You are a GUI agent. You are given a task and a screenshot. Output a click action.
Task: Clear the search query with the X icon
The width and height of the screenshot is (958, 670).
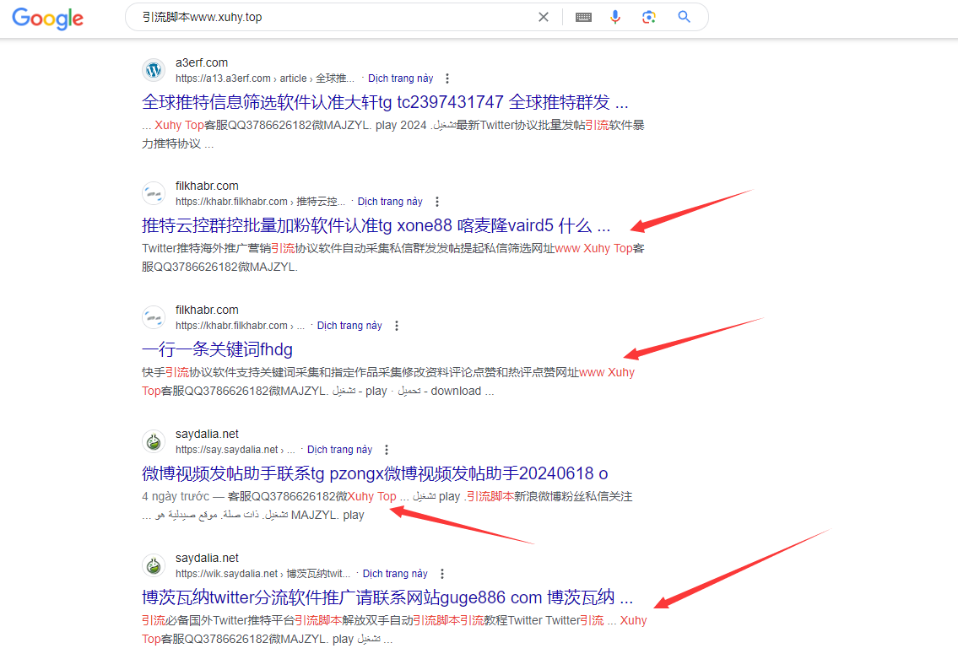(543, 16)
